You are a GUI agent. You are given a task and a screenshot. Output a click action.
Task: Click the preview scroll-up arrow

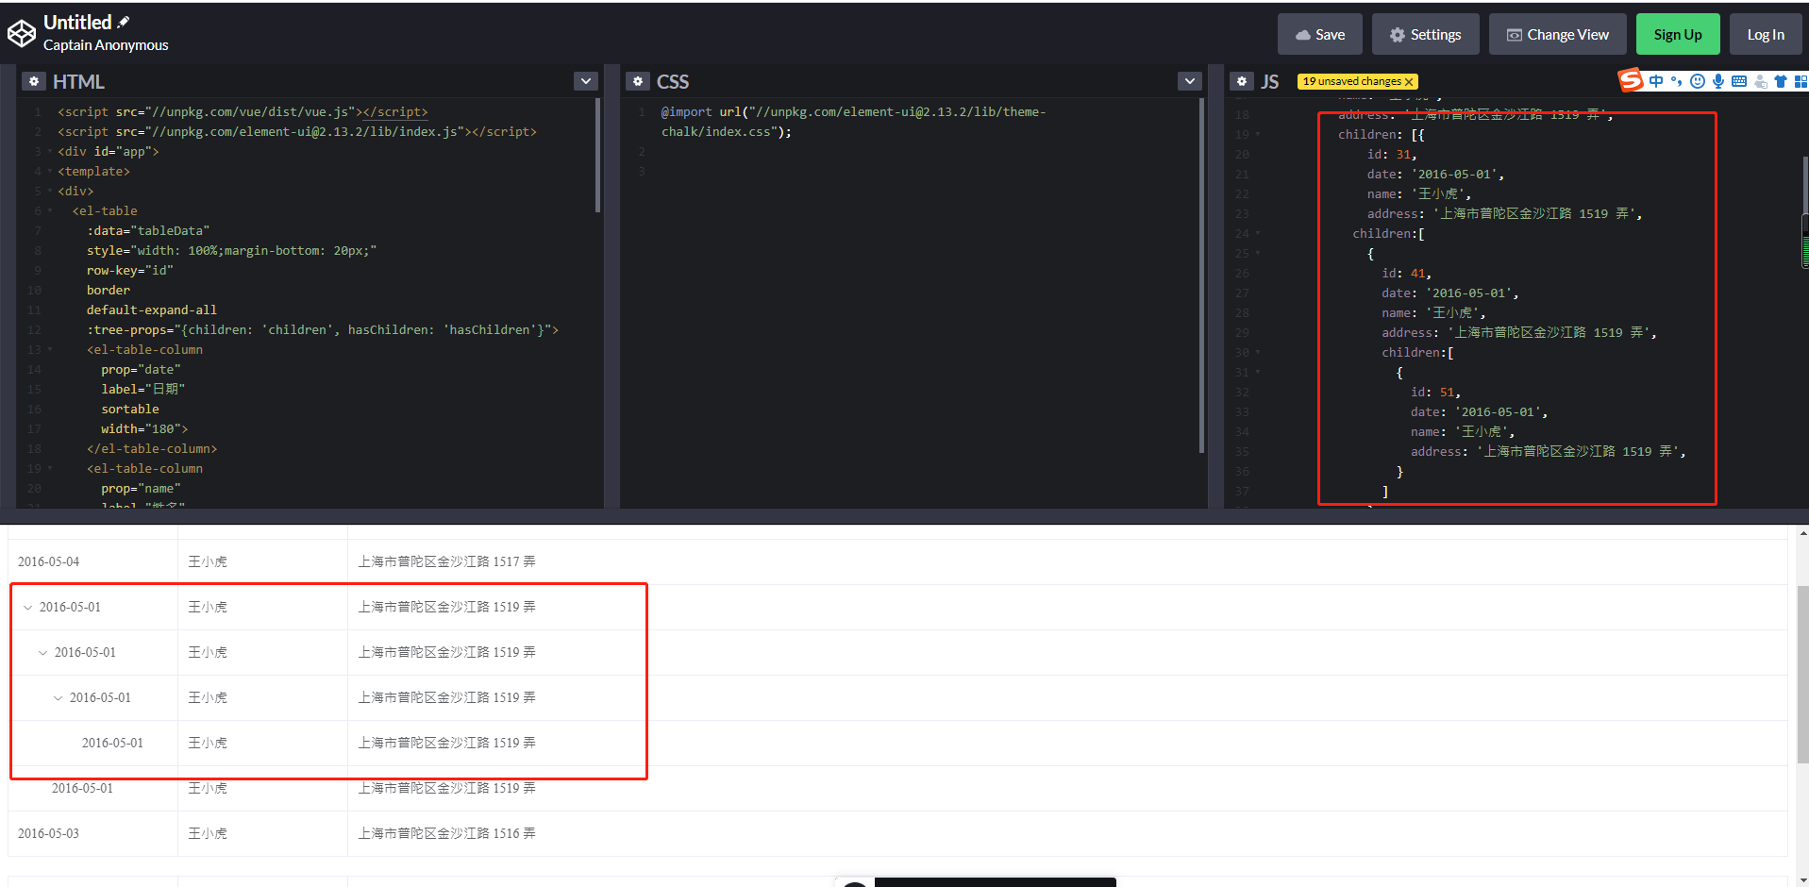pyautogui.click(x=1802, y=533)
